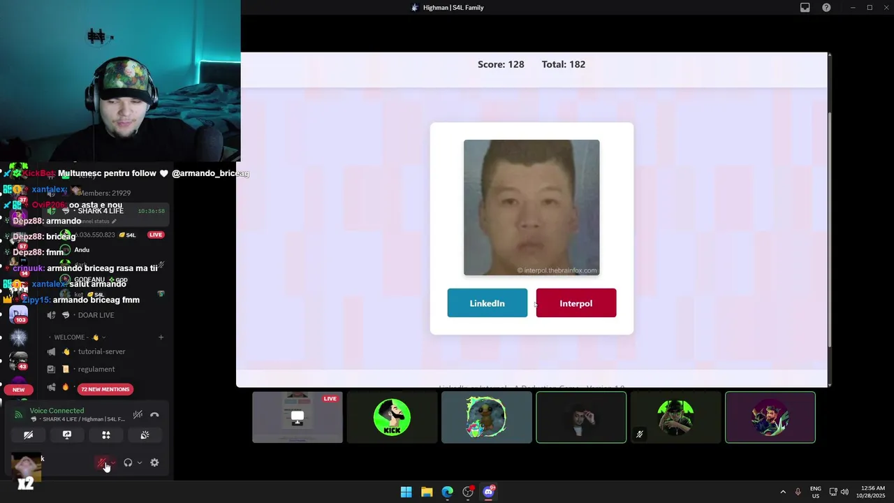Toggle deafen headphones icon
Image resolution: width=894 pixels, height=503 pixels.
click(128, 462)
